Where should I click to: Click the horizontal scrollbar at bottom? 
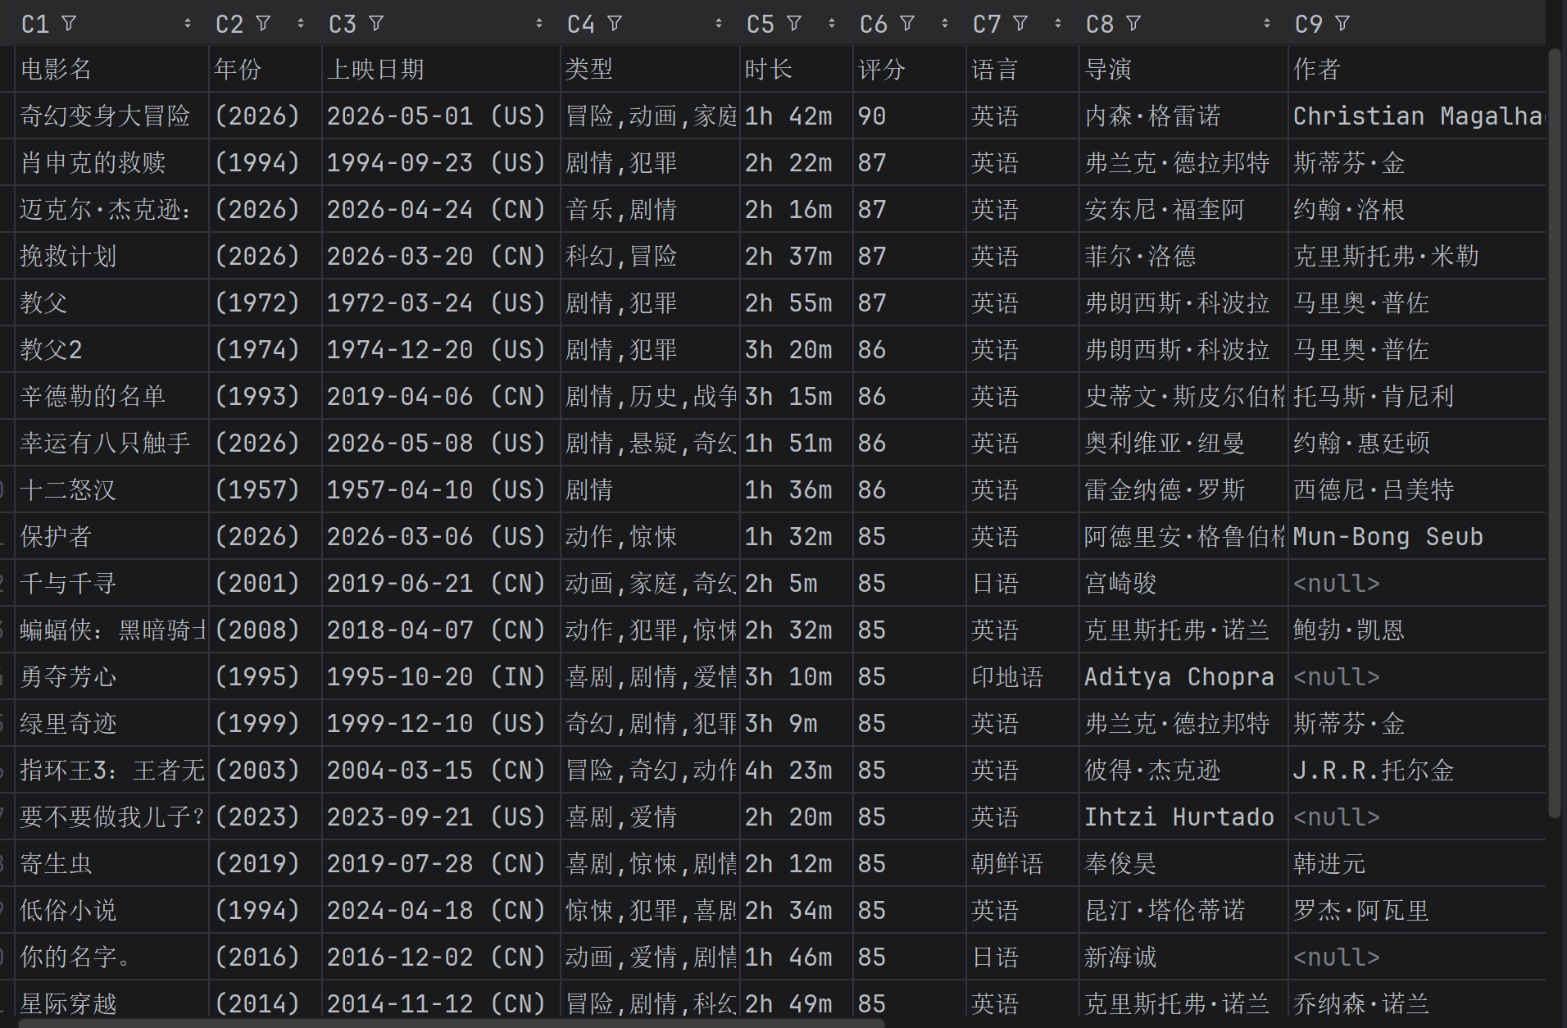[451, 1023]
